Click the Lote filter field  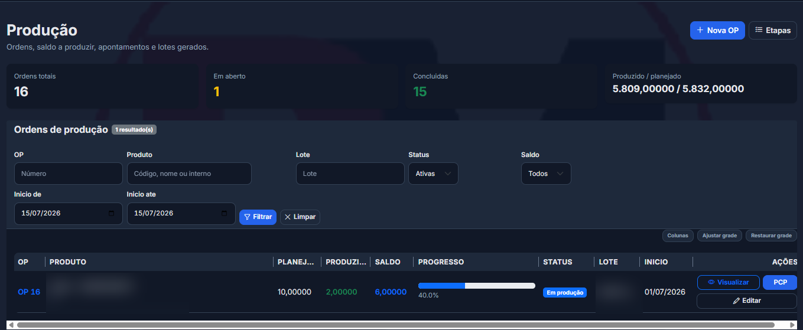coord(350,174)
